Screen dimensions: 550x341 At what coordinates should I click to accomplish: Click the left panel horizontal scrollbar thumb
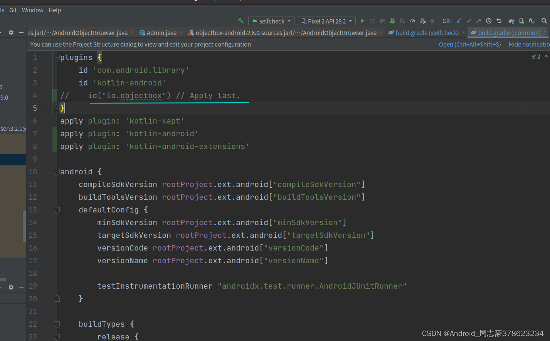tap(3, 280)
